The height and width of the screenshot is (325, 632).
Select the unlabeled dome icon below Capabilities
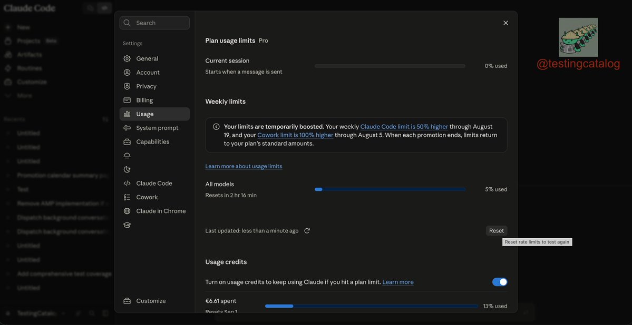point(127,156)
